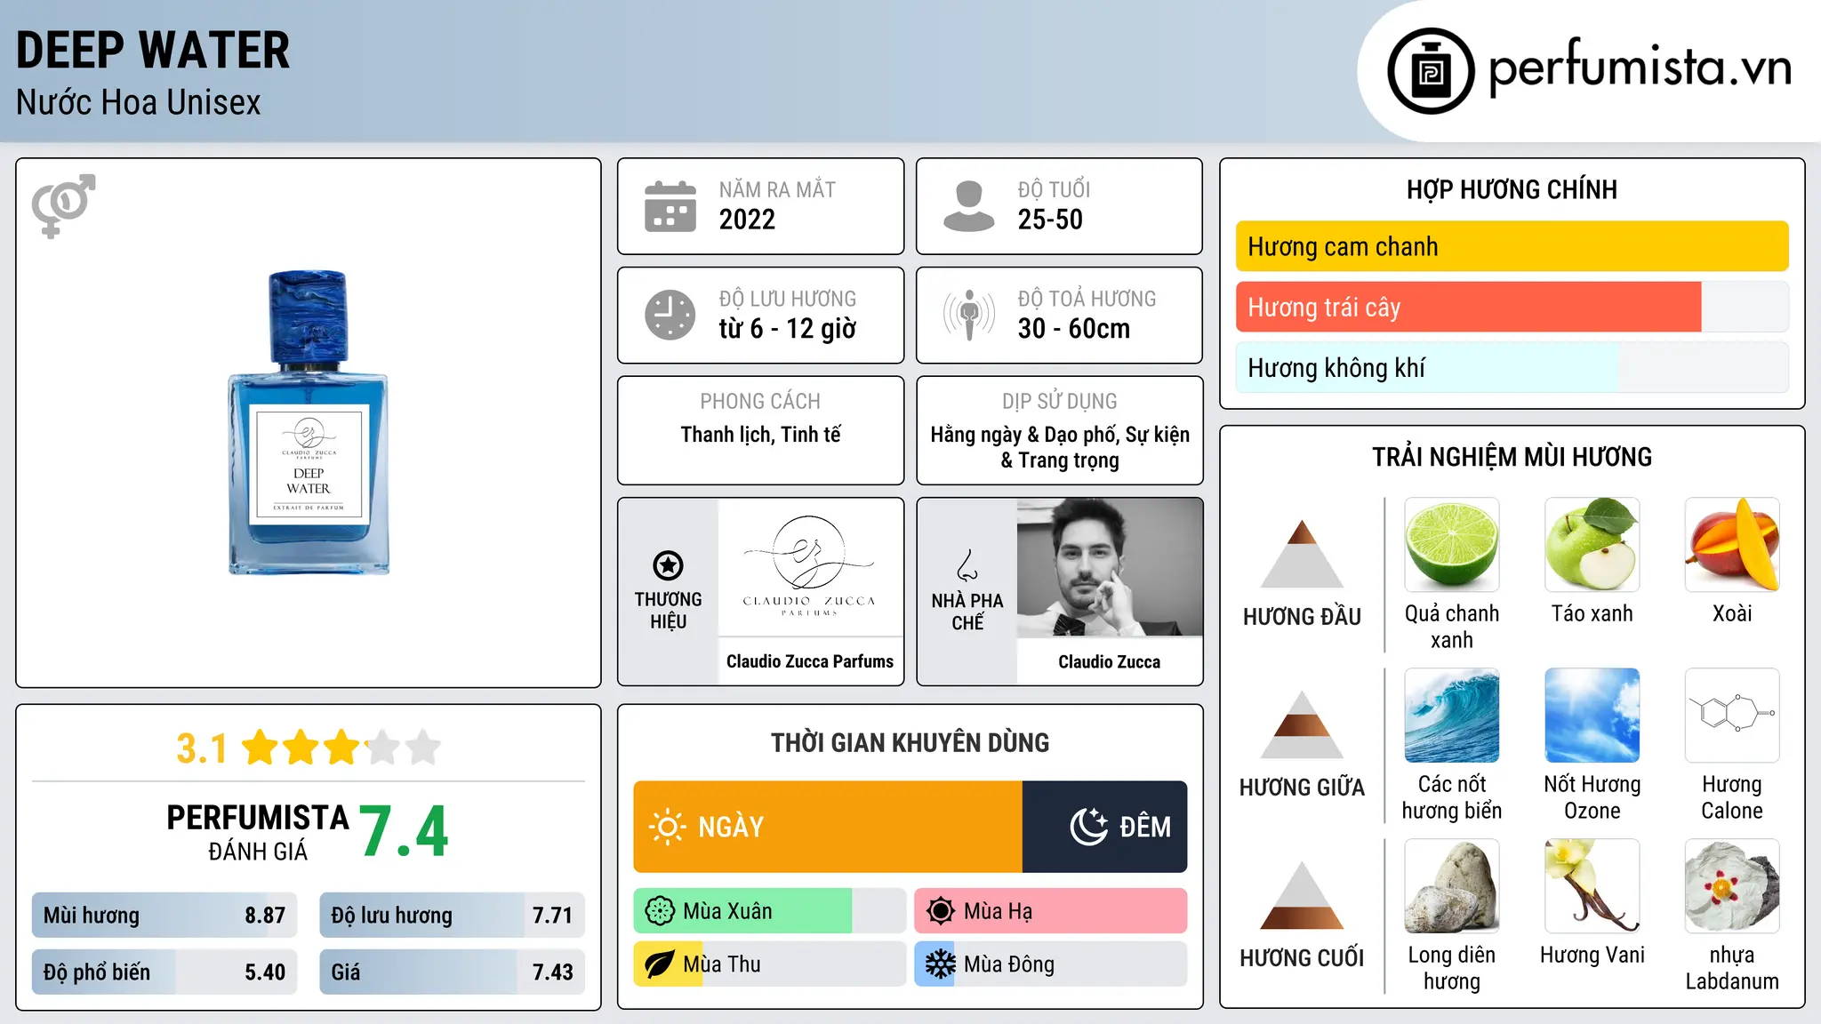This screenshot has height=1024, width=1821.
Task: Click the user rating number 3.1
Action: [x=201, y=748]
